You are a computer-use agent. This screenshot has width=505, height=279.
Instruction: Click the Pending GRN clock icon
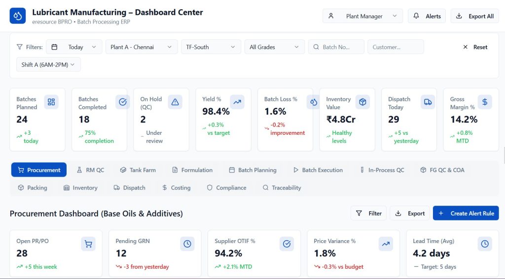[x=187, y=244]
